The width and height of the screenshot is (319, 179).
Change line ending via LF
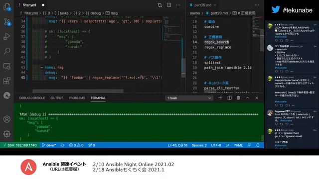tap(227, 145)
